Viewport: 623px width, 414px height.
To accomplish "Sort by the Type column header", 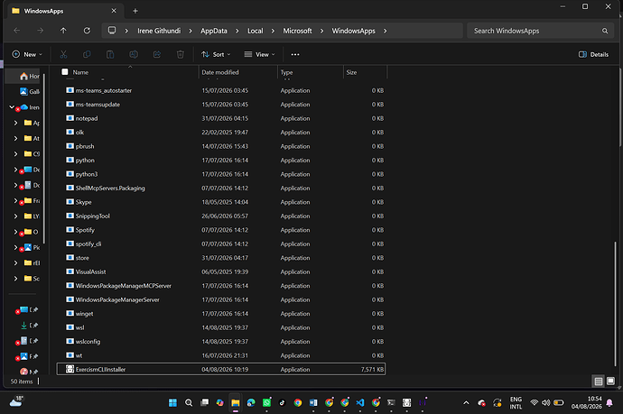I will coord(286,72).
